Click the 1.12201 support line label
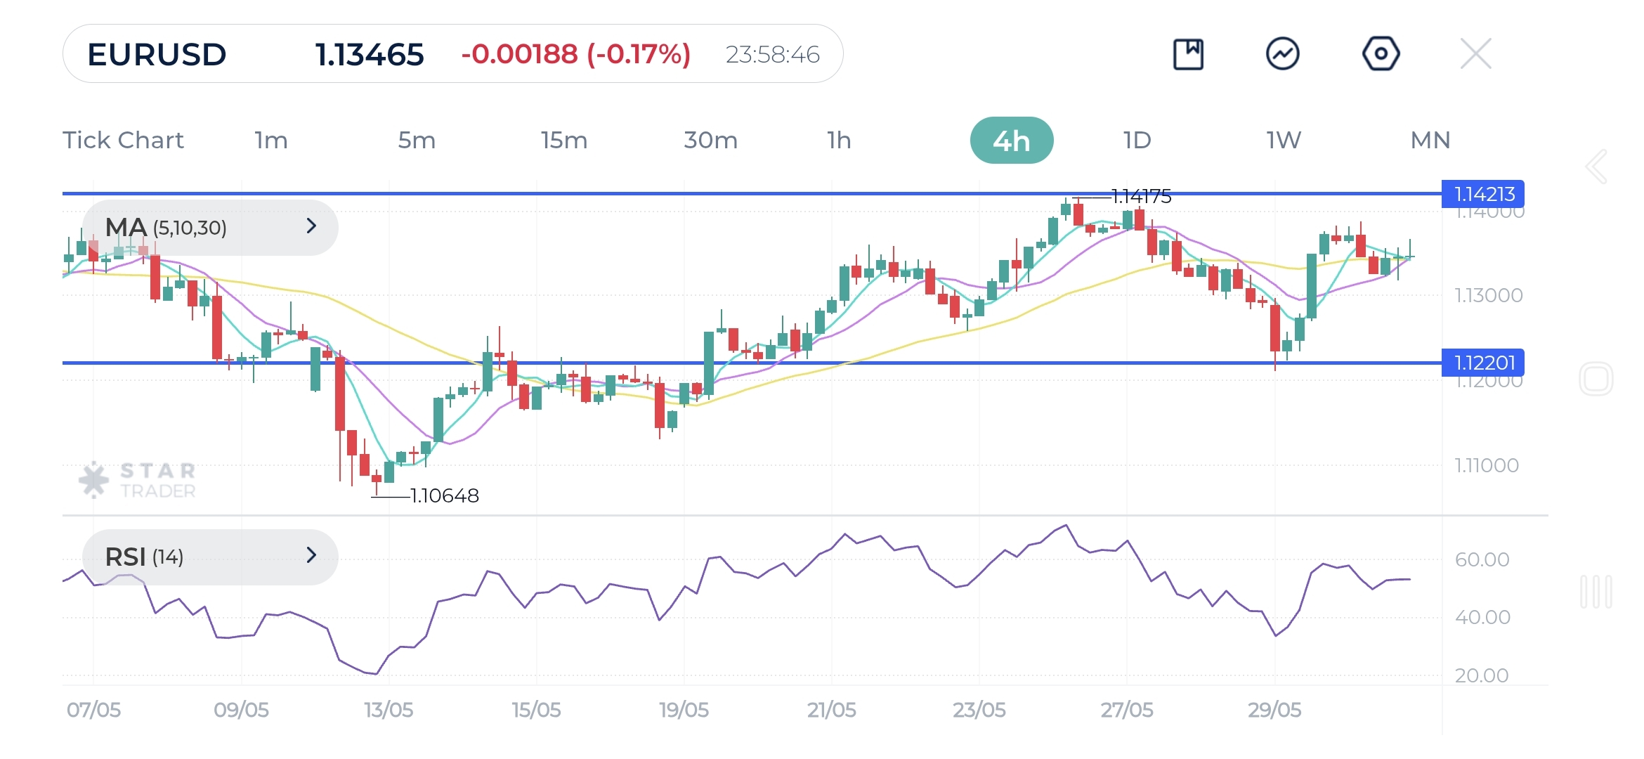The width and height of the screenshot is (1644, 759). (1482, 363)
